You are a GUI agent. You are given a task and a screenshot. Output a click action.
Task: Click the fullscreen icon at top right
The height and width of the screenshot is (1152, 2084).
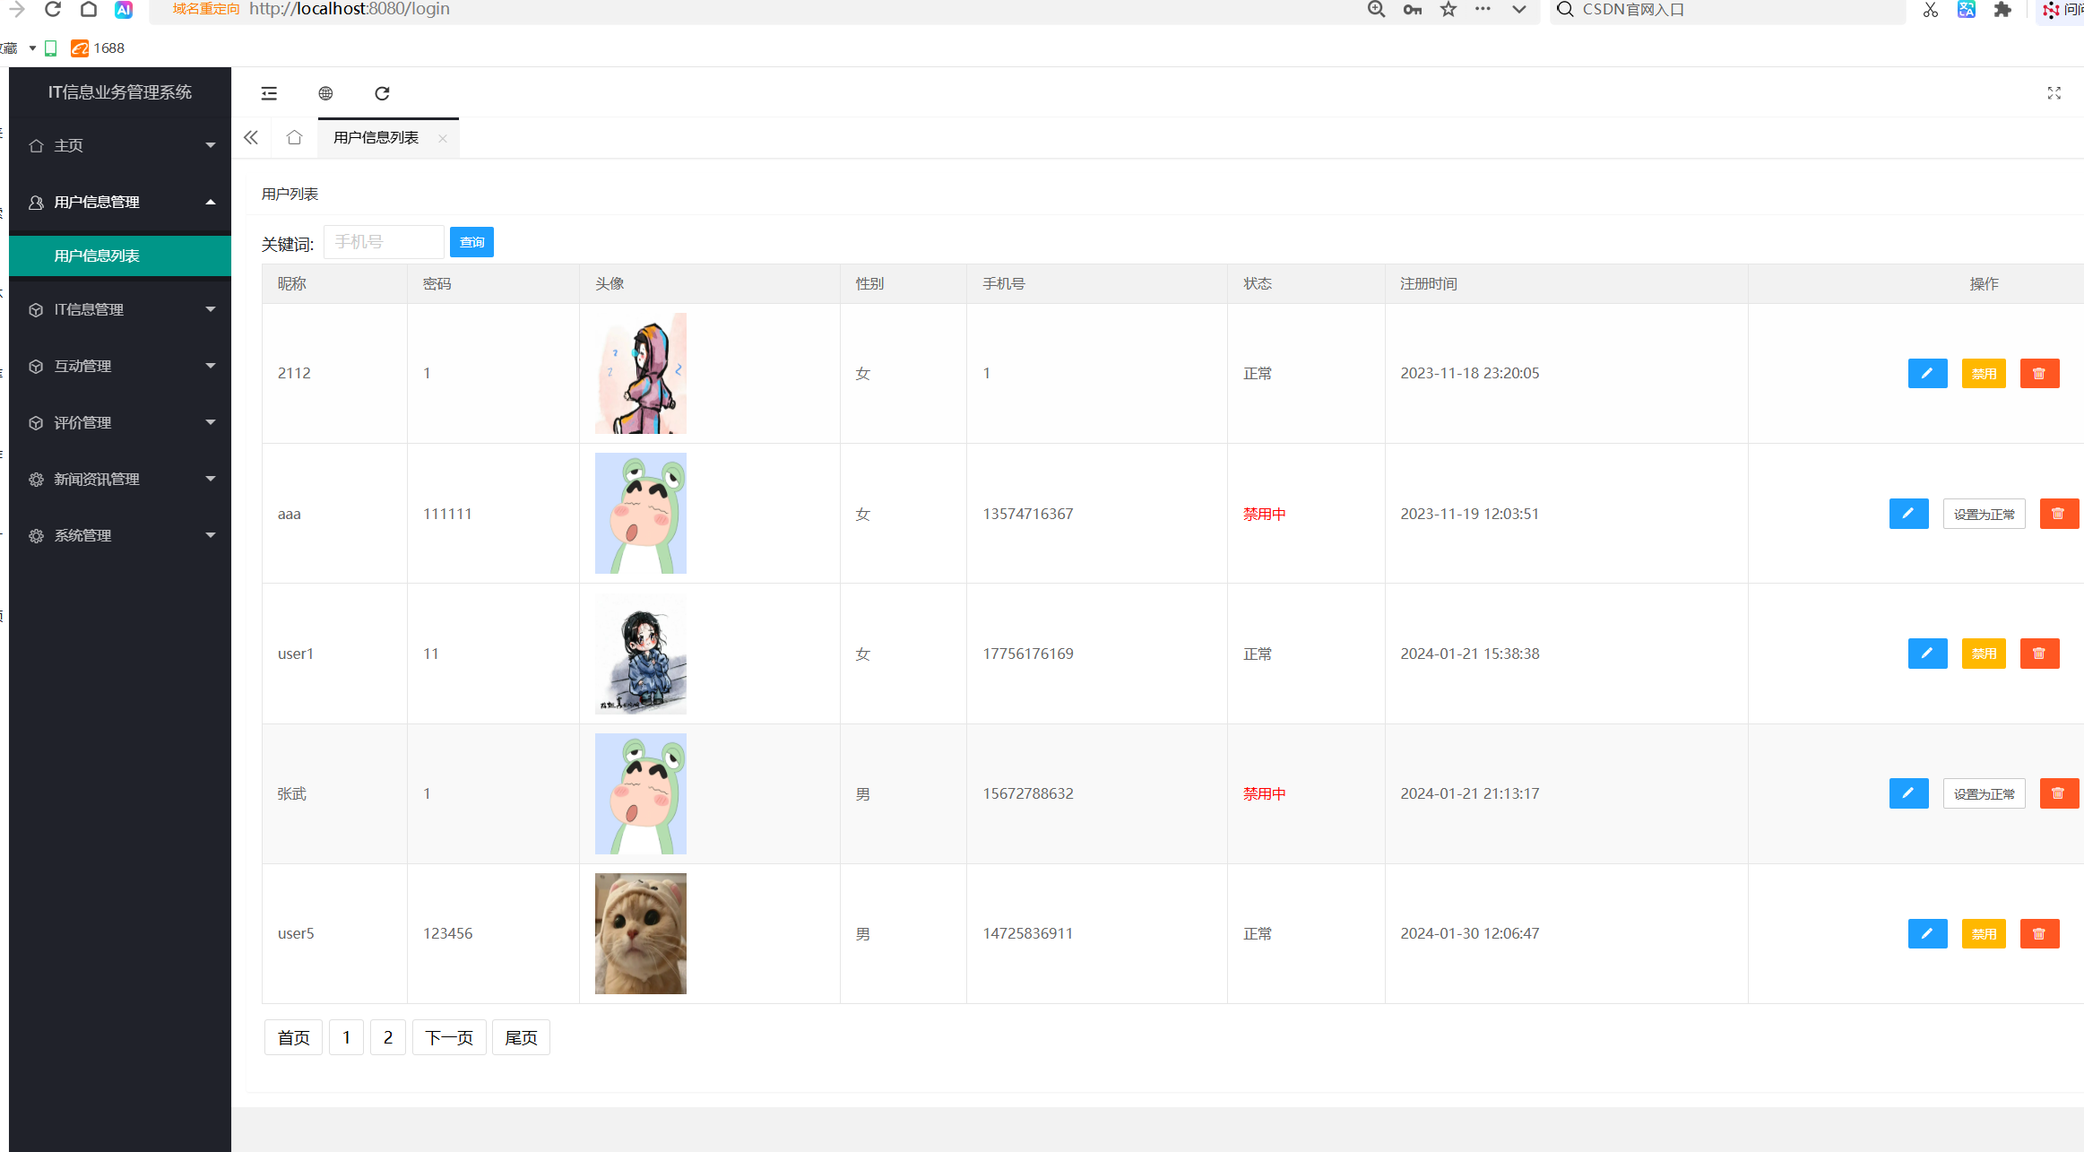(x=2054, y=93)
